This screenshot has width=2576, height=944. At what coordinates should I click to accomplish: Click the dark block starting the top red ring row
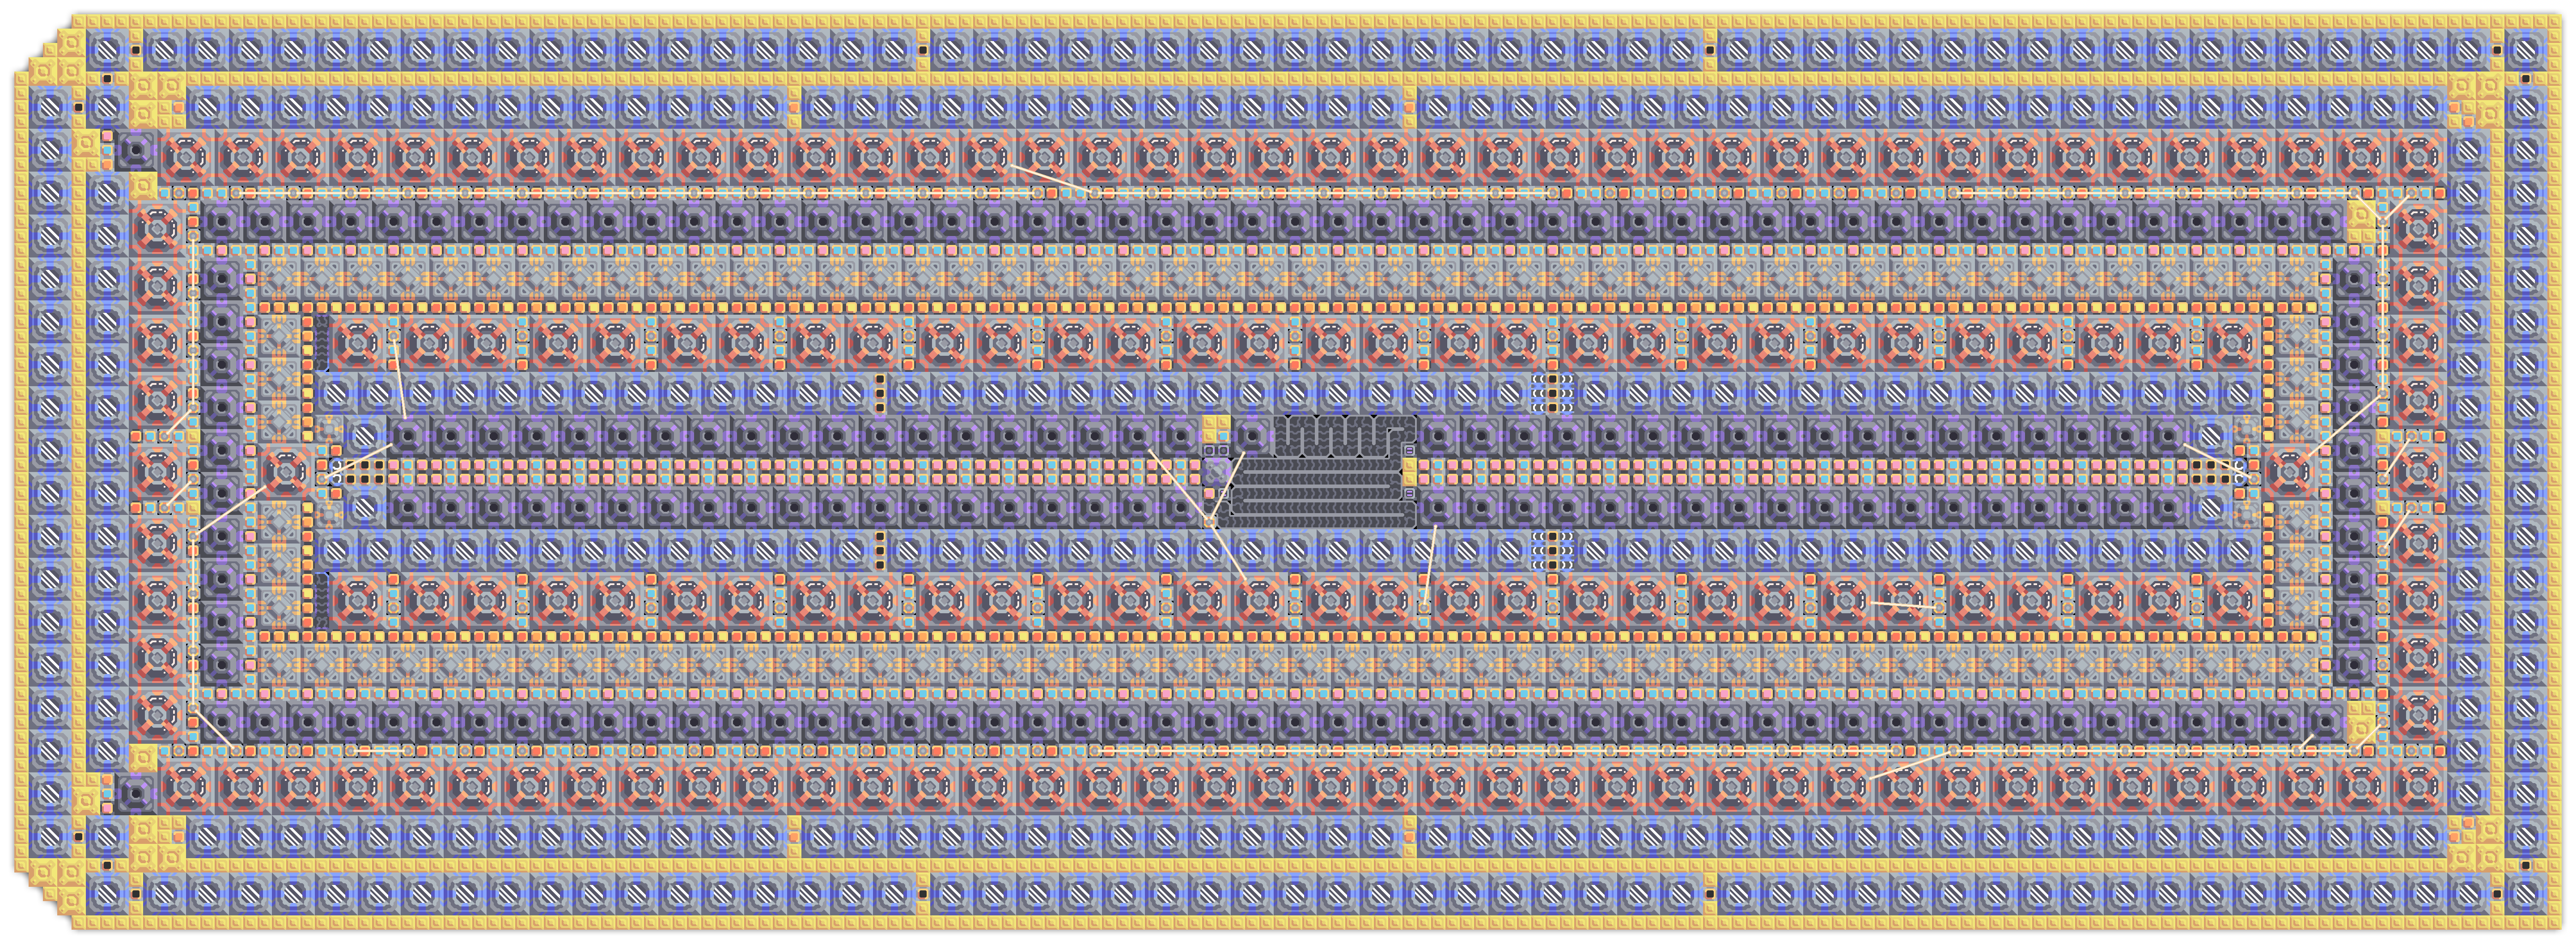[x=136, y=151]
